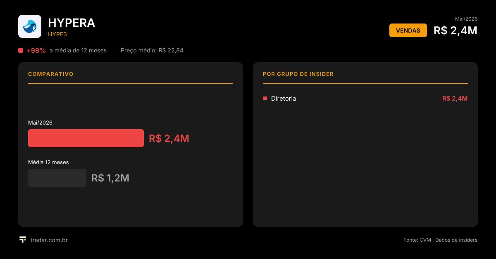Click the Mai/2026 date in header
The image size is (496, 259).
pos(466,19)
